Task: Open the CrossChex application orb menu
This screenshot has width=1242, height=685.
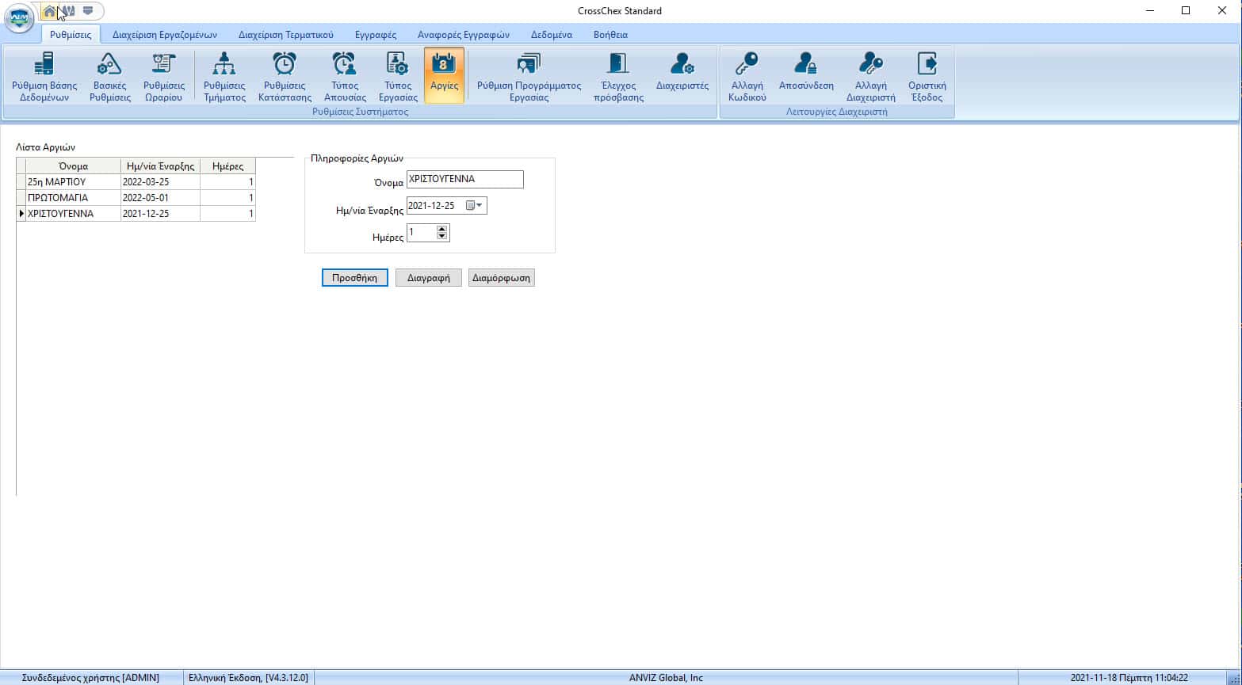Action: click(19, 17)
